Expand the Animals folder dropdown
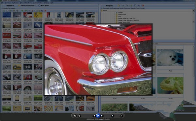Viewport: 196px width, 121px height. point(193,11)
